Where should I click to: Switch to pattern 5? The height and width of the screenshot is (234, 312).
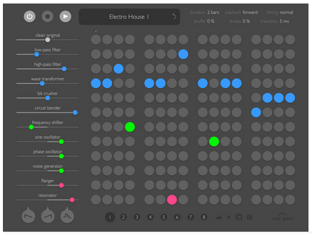pyautogui.click(x=164, y=217)
